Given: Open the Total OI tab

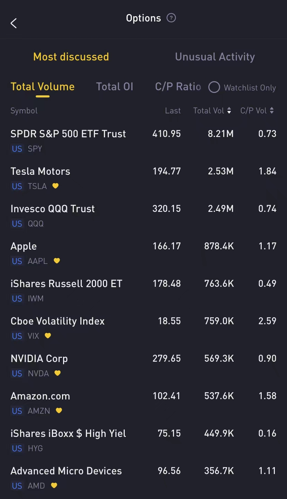Looking at the screenshot, I should (115, 86).
